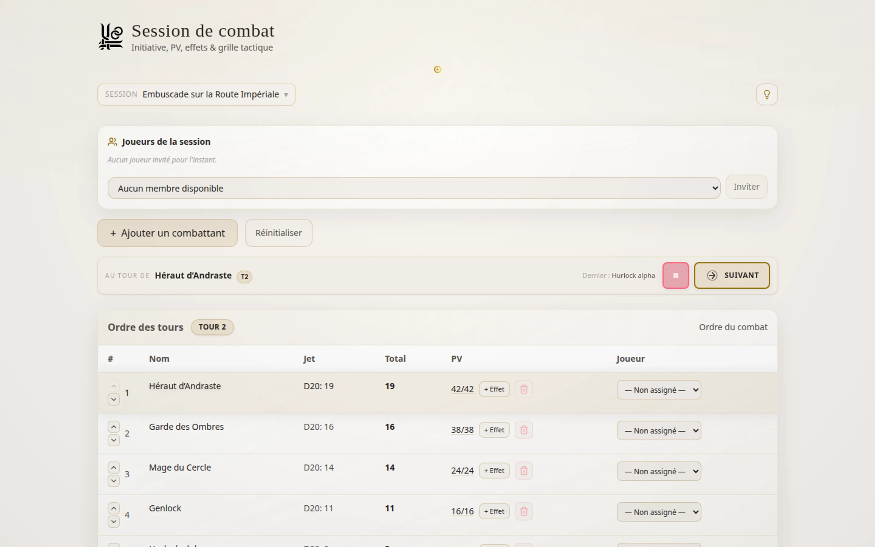Viewport: 875px width, 547px height.
Task: Move Mage du Cercle down in order
Action: [x=114, y=481]
